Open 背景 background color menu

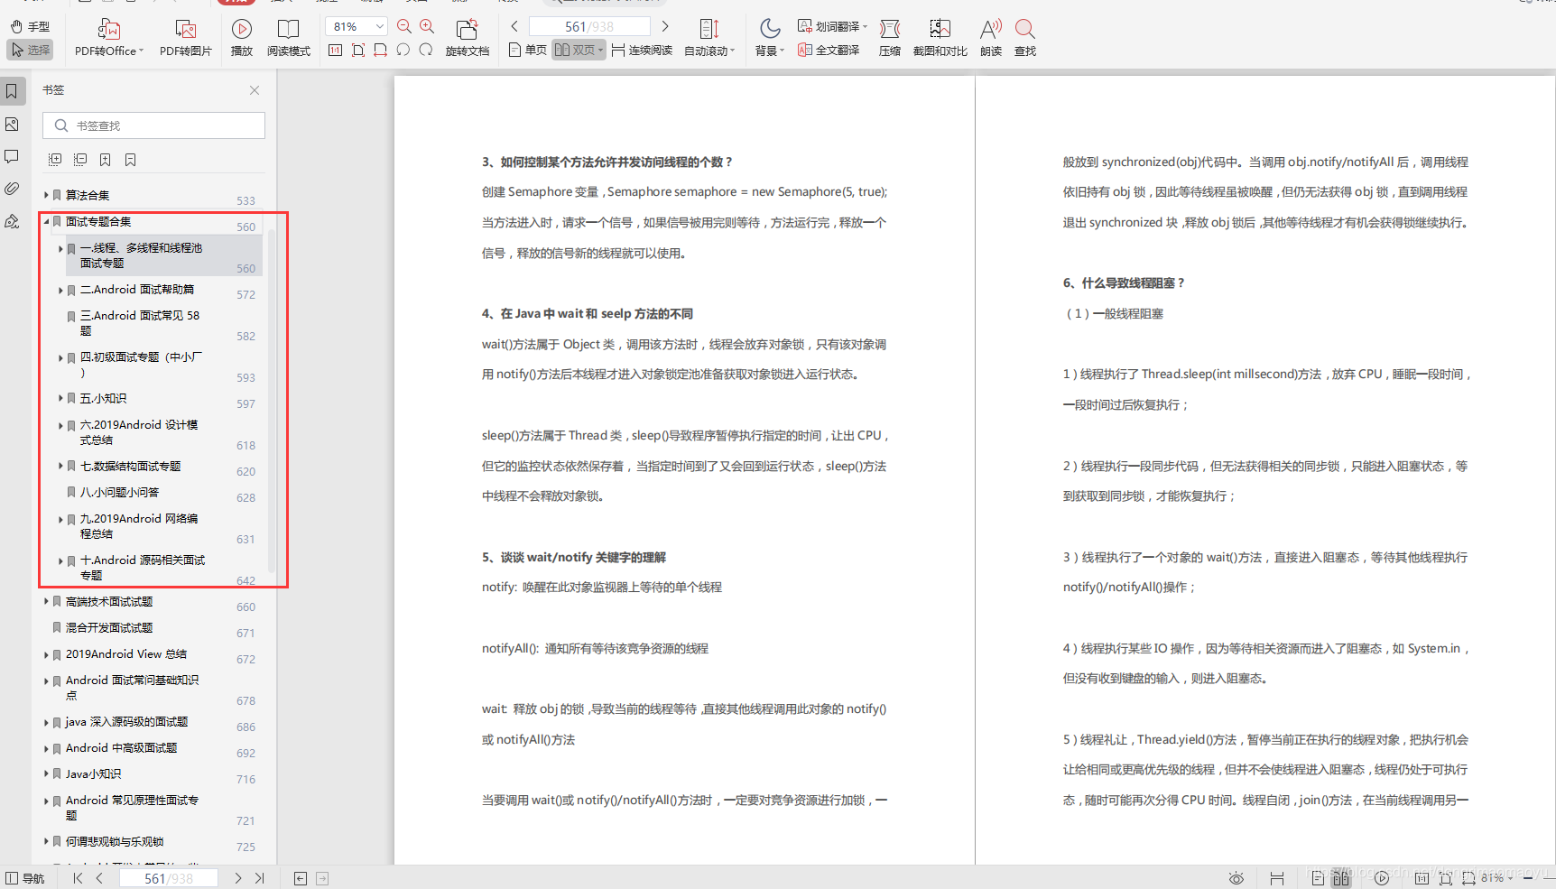click(x=770, y=39)
